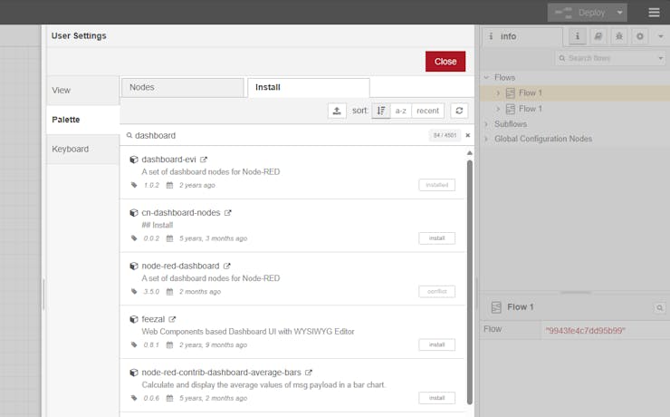670x417 pixels.
Task: Open dashboard-evi external link
Action: [x=204, y=160]
